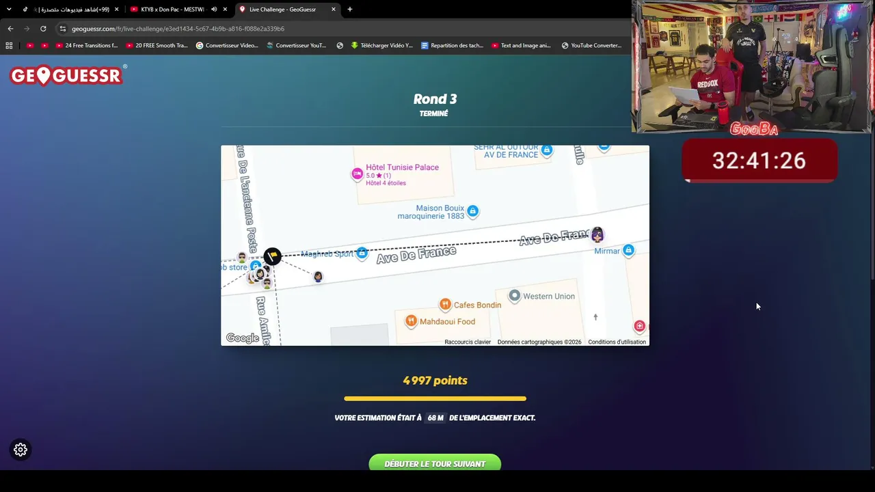
Task: Open the tab search dropdown arrow
Action: click(x=9, y=10)
